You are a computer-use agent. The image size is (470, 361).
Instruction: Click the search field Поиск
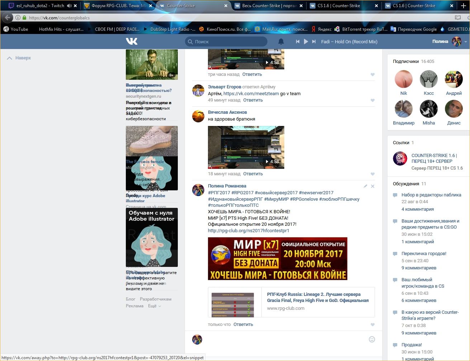tap(226, 42)
